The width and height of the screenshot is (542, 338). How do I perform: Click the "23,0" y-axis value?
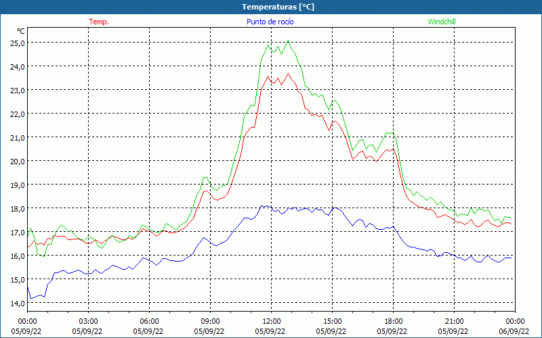[x=17, y=91]
